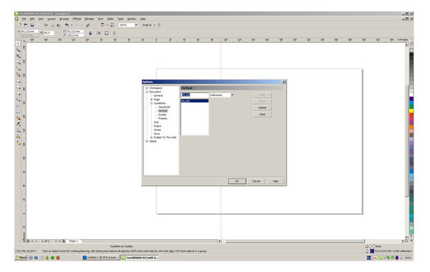Select the Grid item in options tree

(156, 122)
